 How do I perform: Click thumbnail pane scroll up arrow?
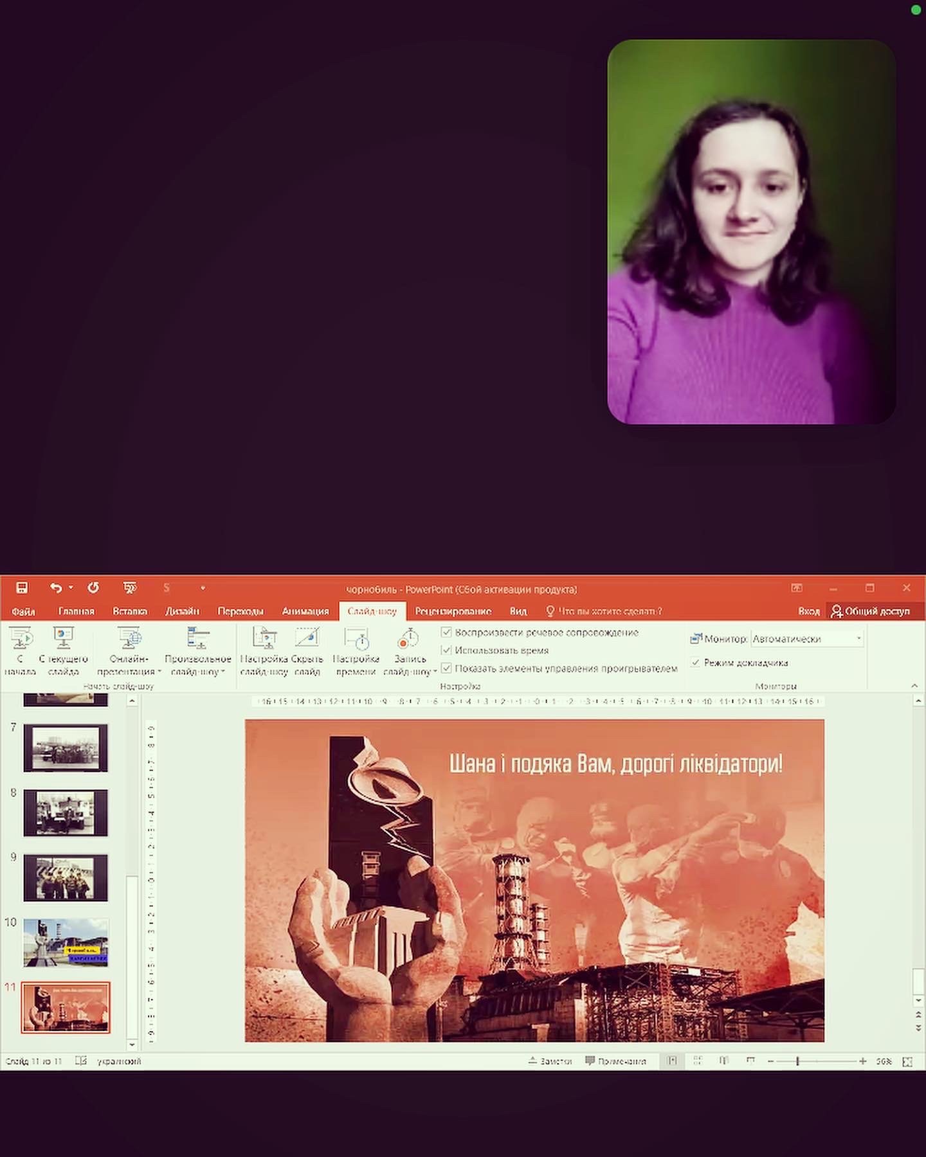132,701
